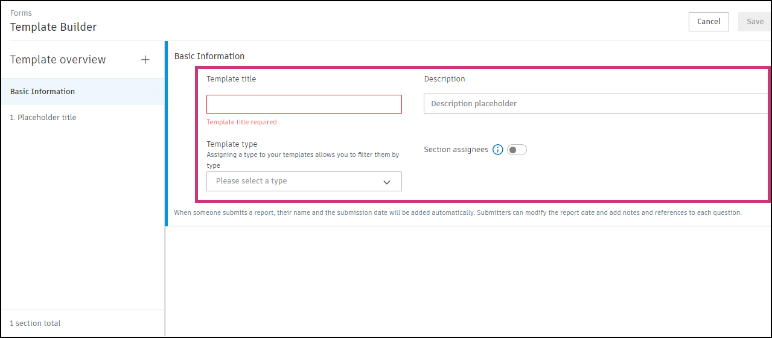Click the Description placeholder text field
Viewport: 772px width, 338px height.
pos(595,104)
